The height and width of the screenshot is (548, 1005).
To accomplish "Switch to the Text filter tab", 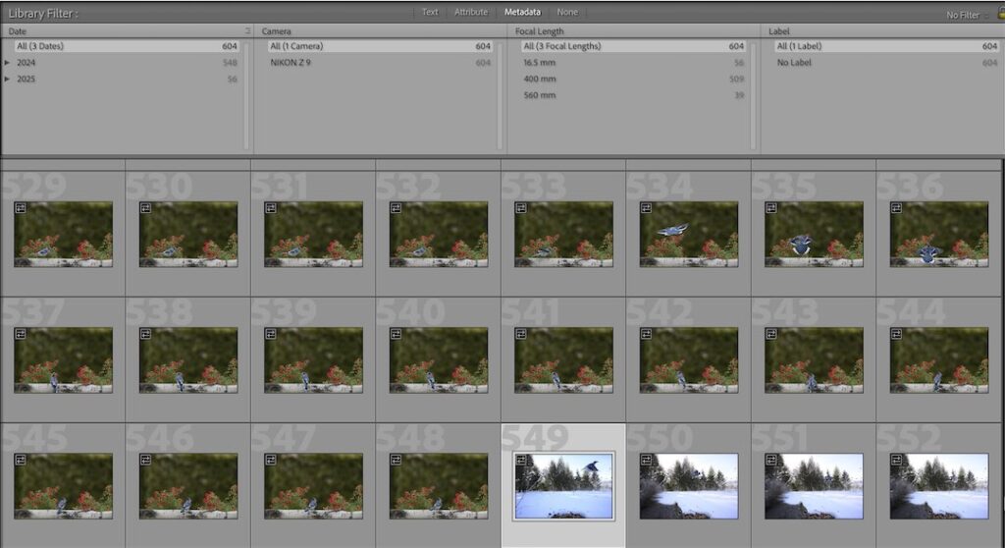I will [x=430, y=12].
